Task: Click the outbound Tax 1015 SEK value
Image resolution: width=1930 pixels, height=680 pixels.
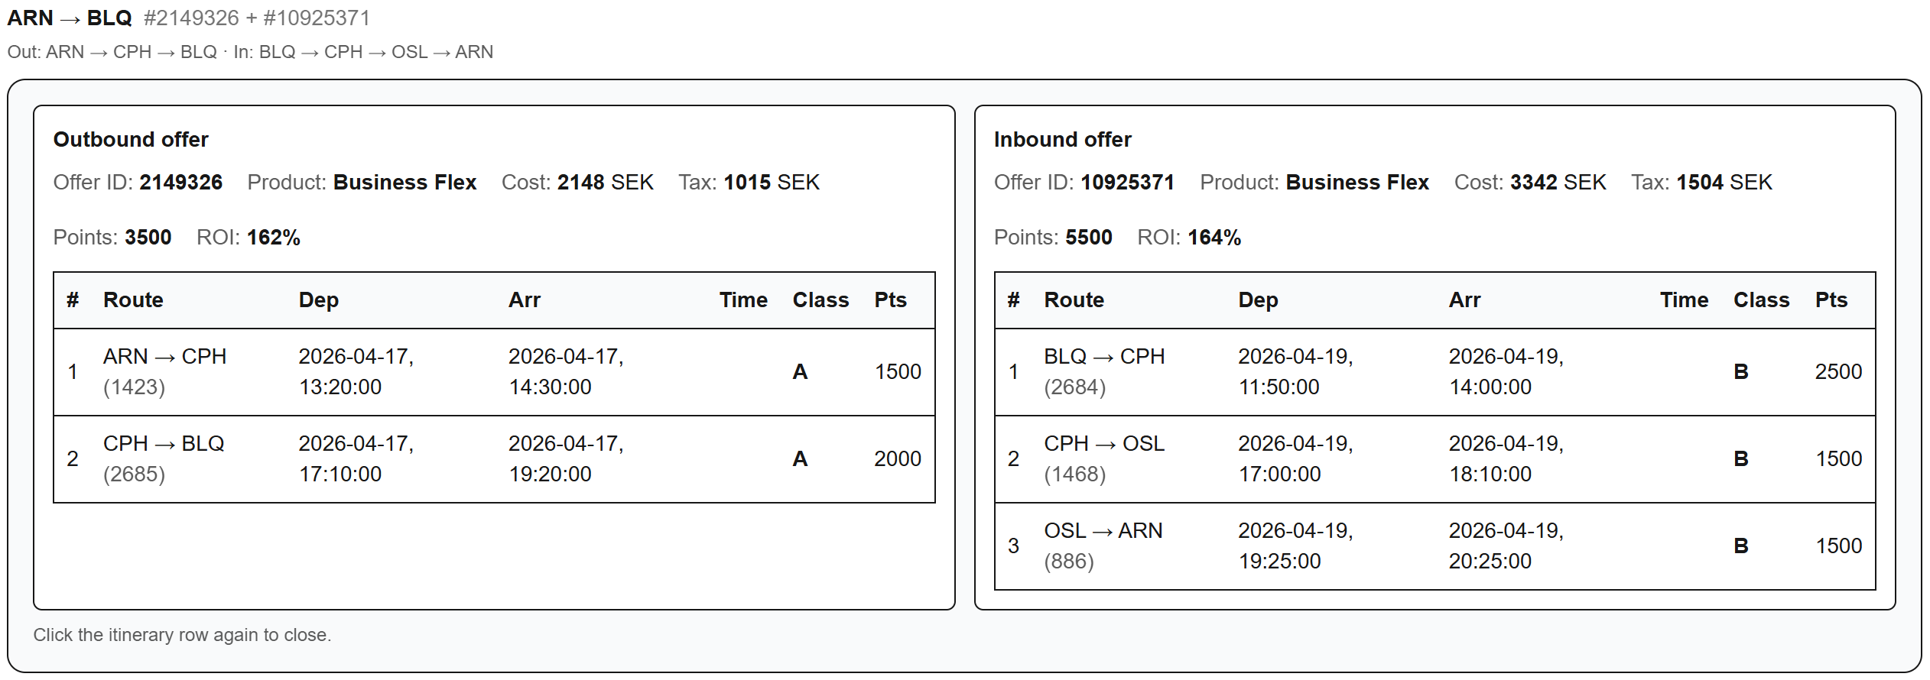Action: coord(771,183)
